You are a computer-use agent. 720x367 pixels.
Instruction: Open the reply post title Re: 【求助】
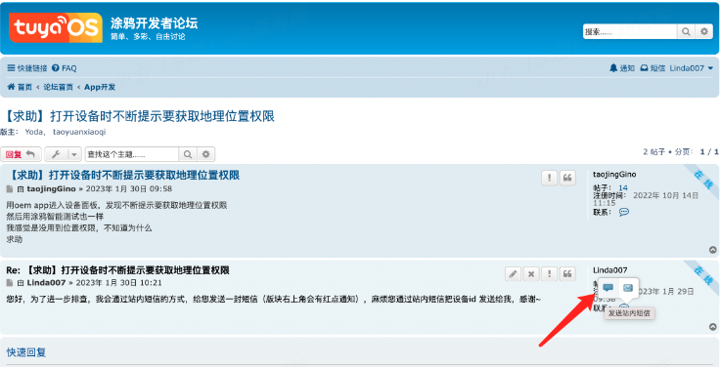[118, 269]
